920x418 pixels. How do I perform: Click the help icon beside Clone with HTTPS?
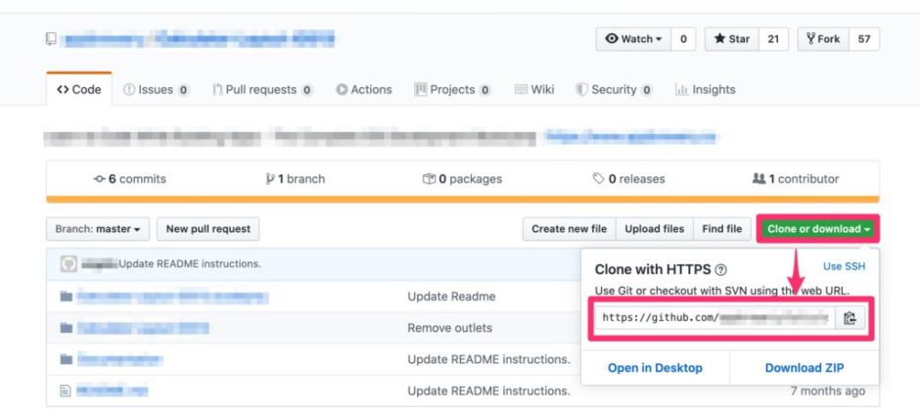click(x=721, y=269)
